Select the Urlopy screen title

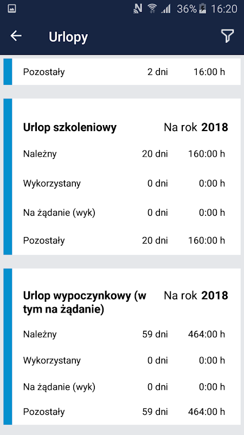pos(68,37)
